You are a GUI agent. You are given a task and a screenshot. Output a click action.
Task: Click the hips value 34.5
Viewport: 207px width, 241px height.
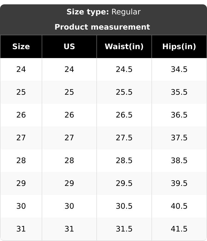(179, 69)
